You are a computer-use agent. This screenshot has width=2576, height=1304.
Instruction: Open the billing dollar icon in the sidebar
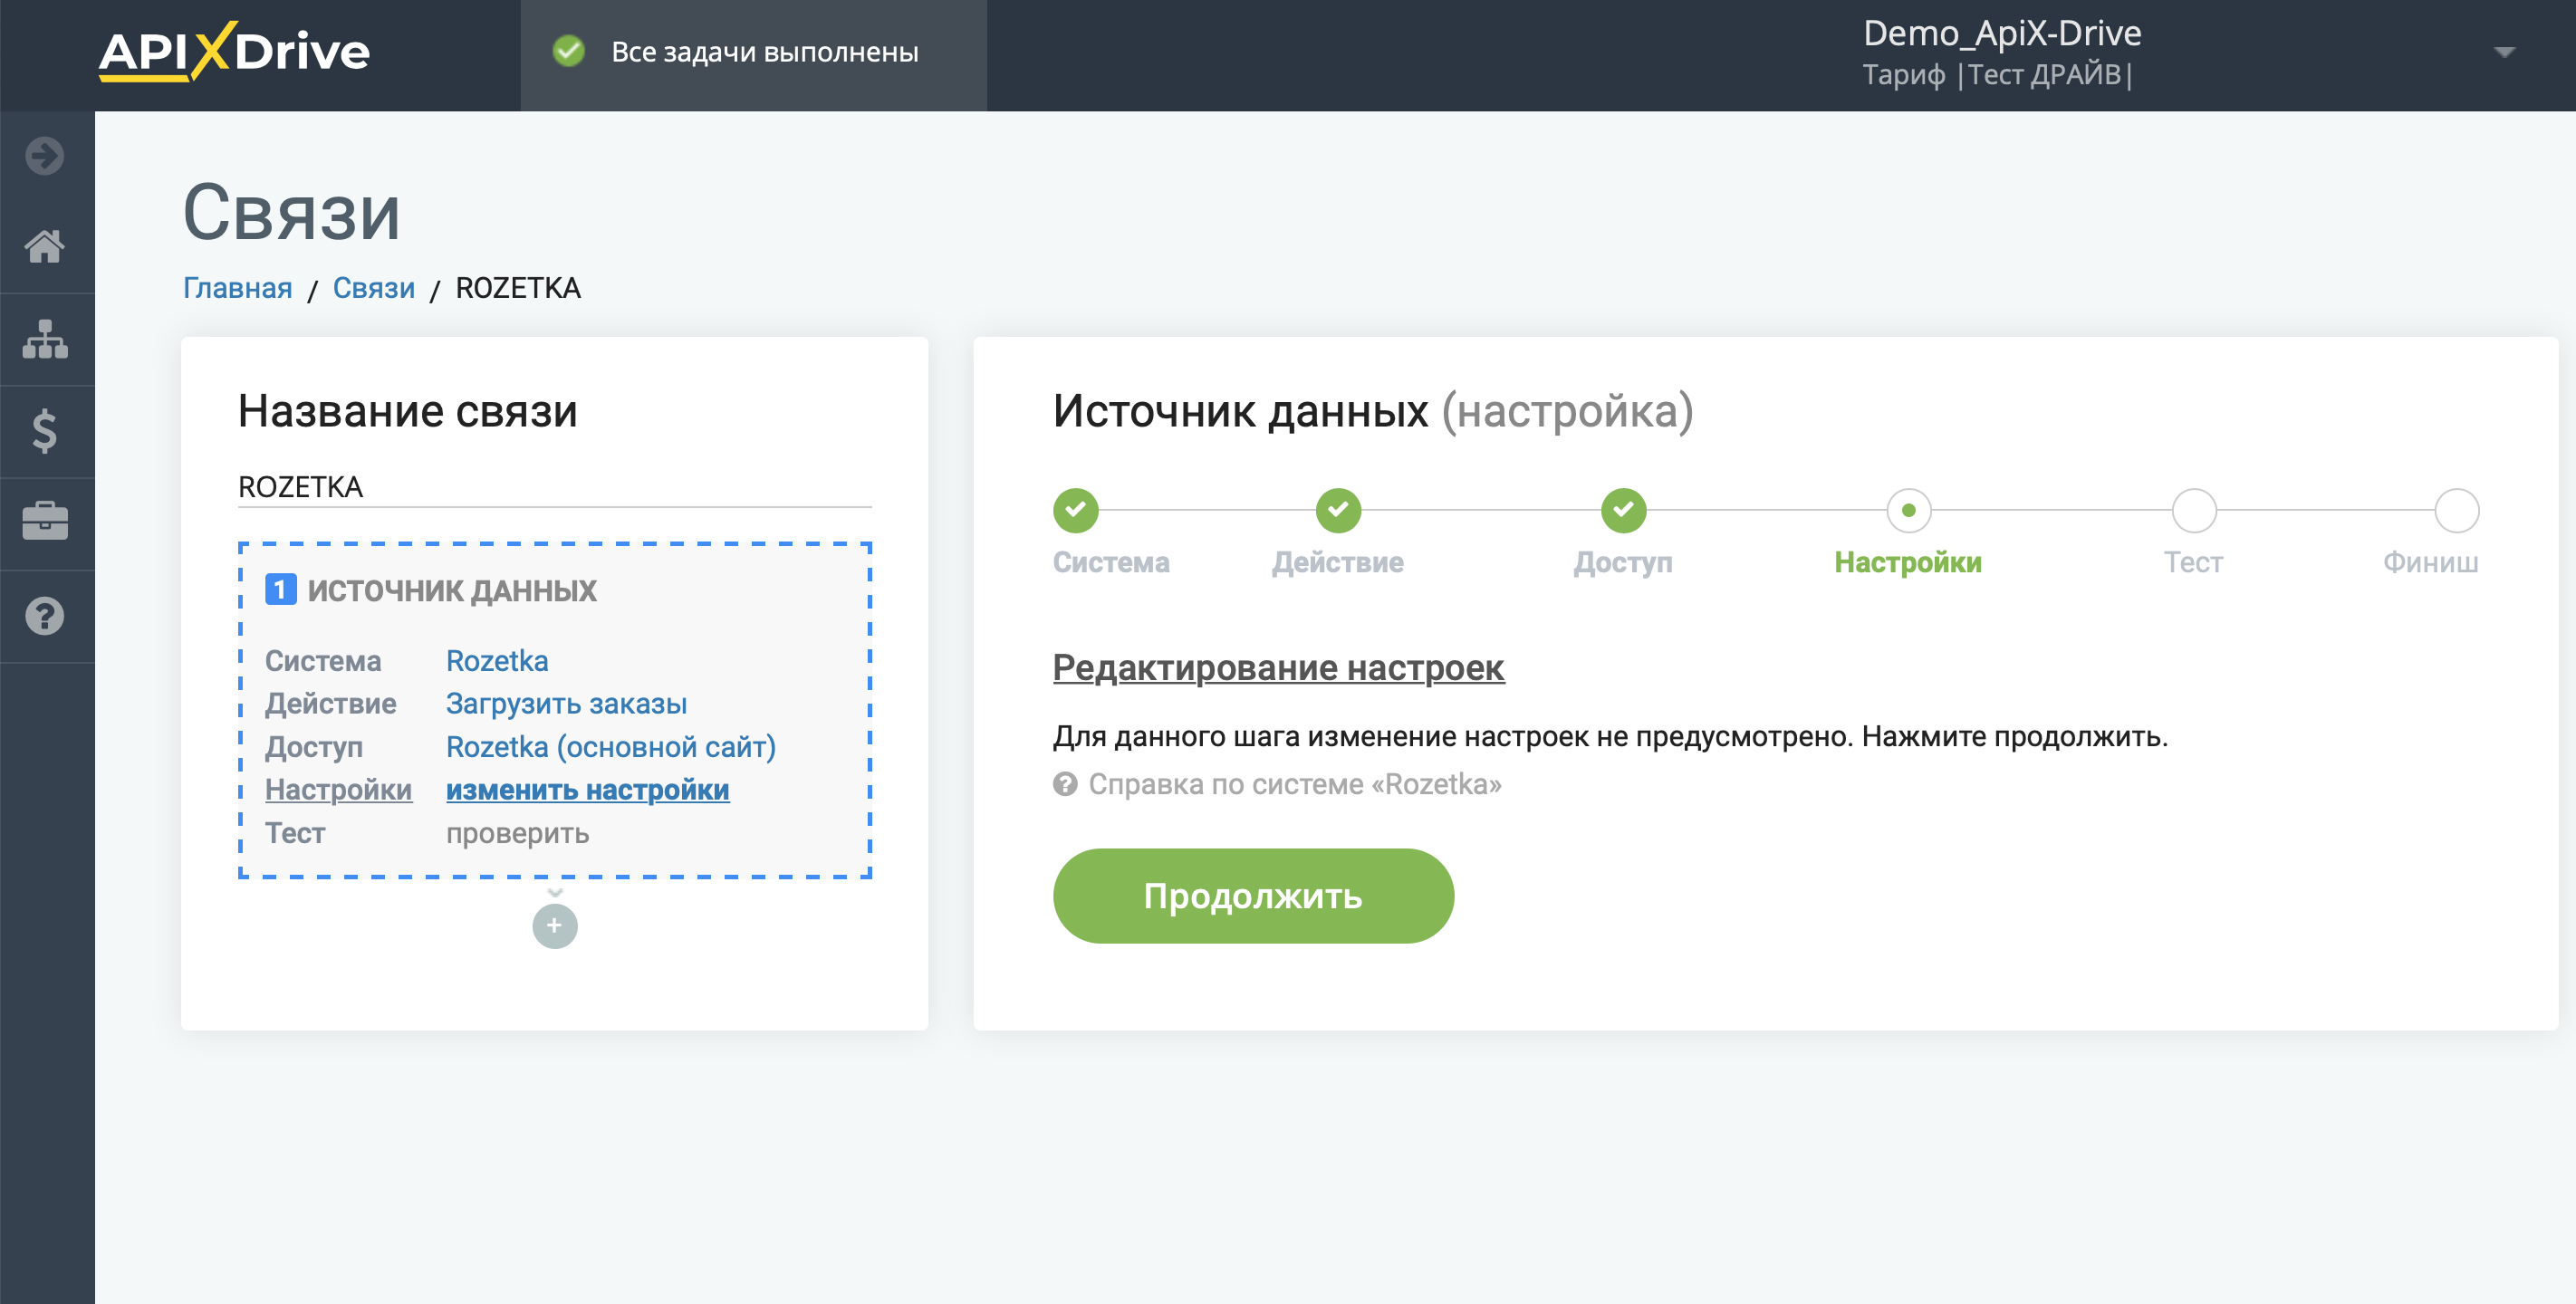point(45,431)
